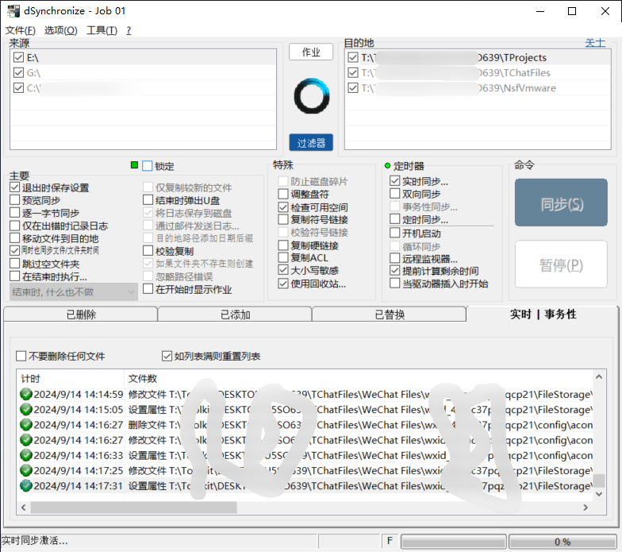
Task: Click status icon of 14:14:59 log row
Action: 25,394
